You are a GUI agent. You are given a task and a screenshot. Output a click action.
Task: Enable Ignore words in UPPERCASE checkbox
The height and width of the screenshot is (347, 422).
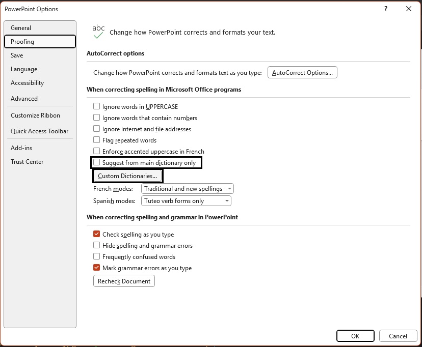click(96, 107)
